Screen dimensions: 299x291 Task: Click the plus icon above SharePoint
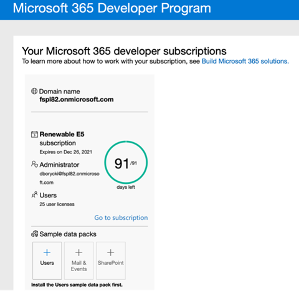(110, 252)
